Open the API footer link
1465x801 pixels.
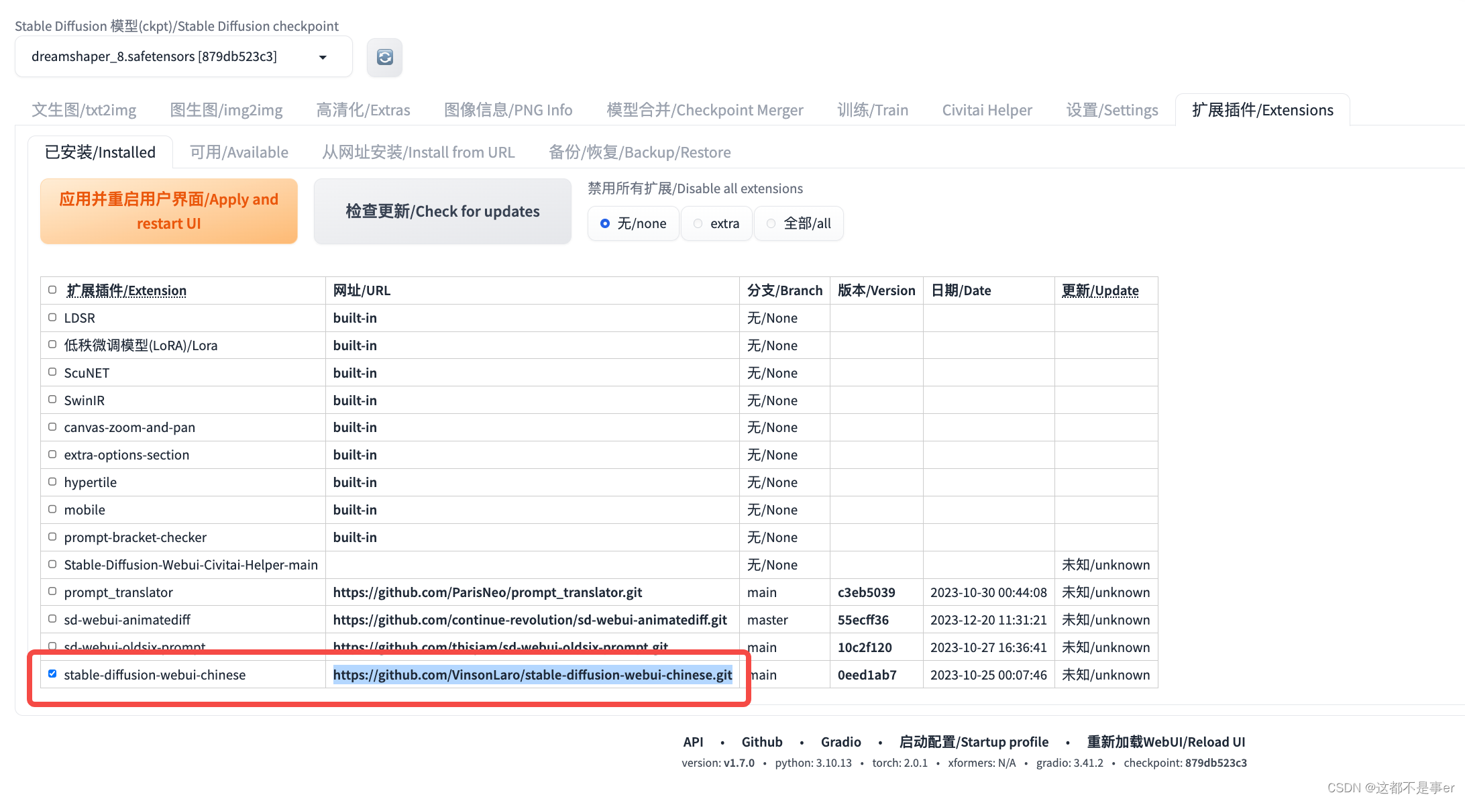693,742
